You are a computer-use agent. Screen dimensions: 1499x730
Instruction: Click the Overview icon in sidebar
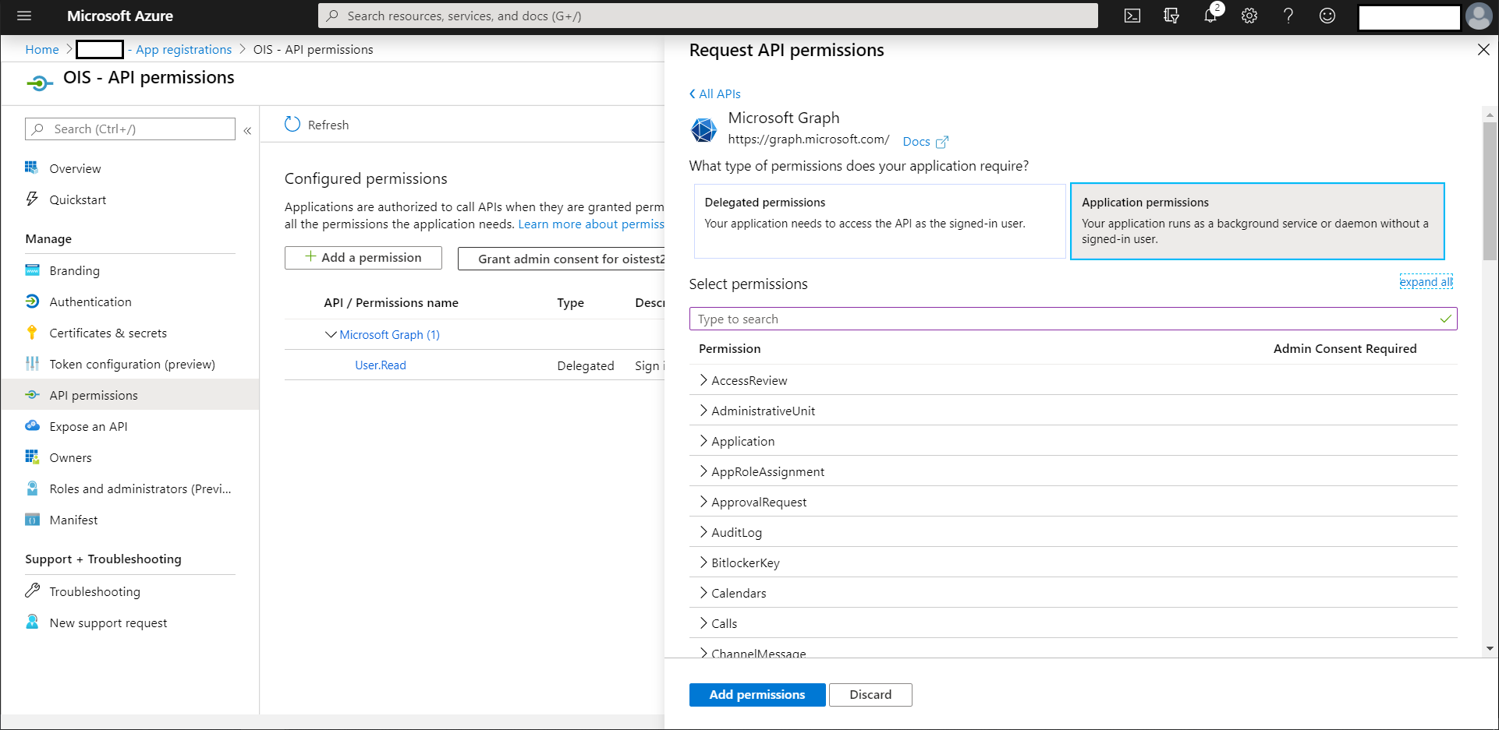32,168
